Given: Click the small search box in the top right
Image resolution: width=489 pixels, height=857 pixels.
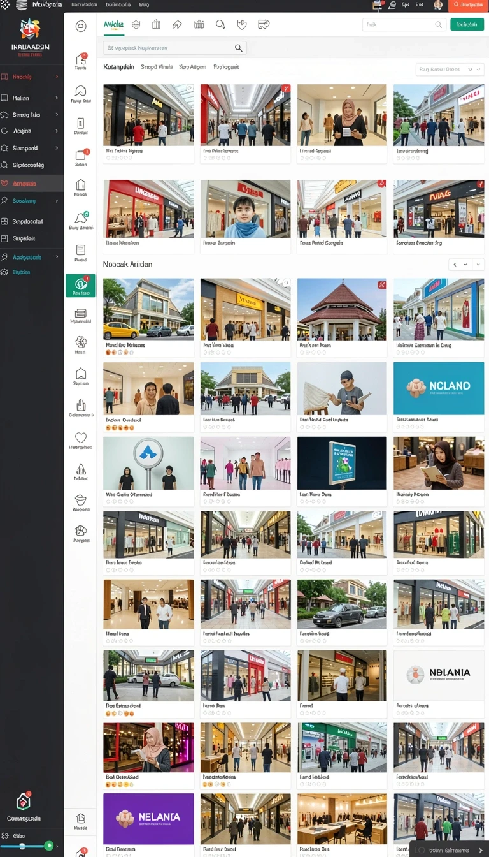Looking at the screenshot, I should tap(404, 24).
